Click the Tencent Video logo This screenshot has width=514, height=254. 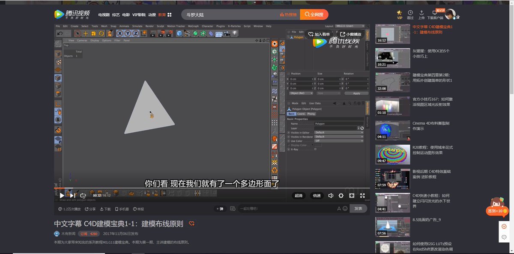click(x=72, y=15)
